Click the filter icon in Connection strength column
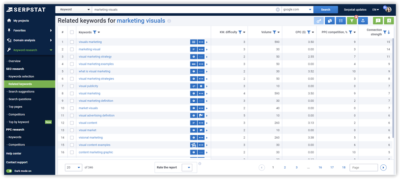Viewport: 400px width, 179px height. click(x=385, y=32)
